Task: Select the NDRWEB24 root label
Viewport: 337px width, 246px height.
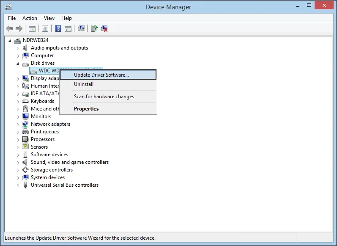Action: click(x=36, y=40)
